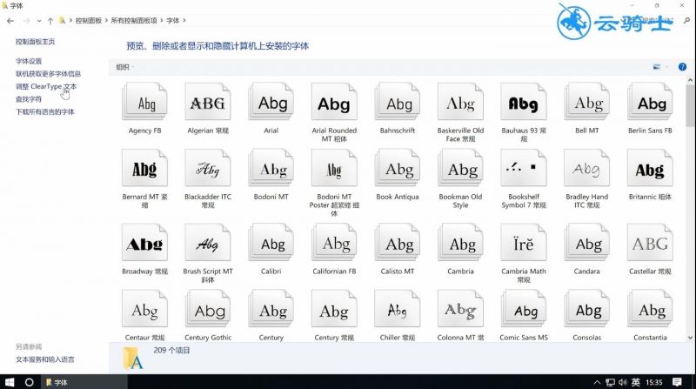
Task: Open 查找字符 link
Action: pyautogui.click(x=29, y=99)
